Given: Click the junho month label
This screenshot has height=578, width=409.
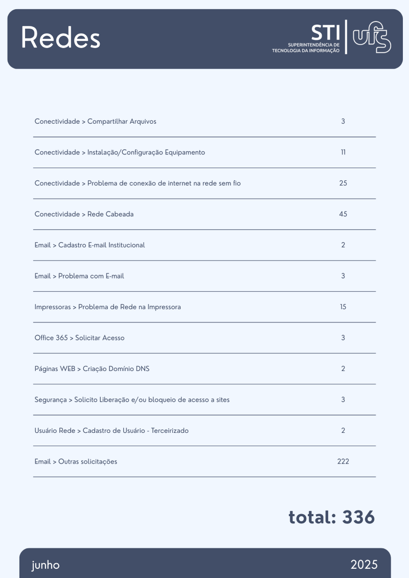Looking at the screenshot, I should (x=46, y=565).
